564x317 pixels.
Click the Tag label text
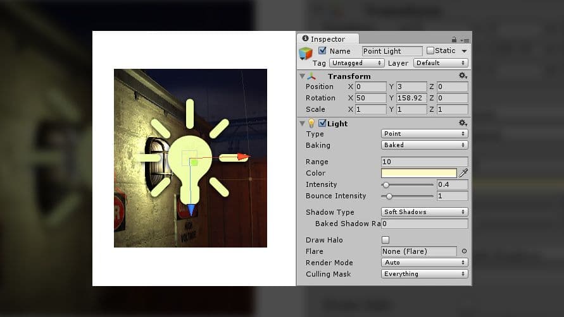(319, 63)
